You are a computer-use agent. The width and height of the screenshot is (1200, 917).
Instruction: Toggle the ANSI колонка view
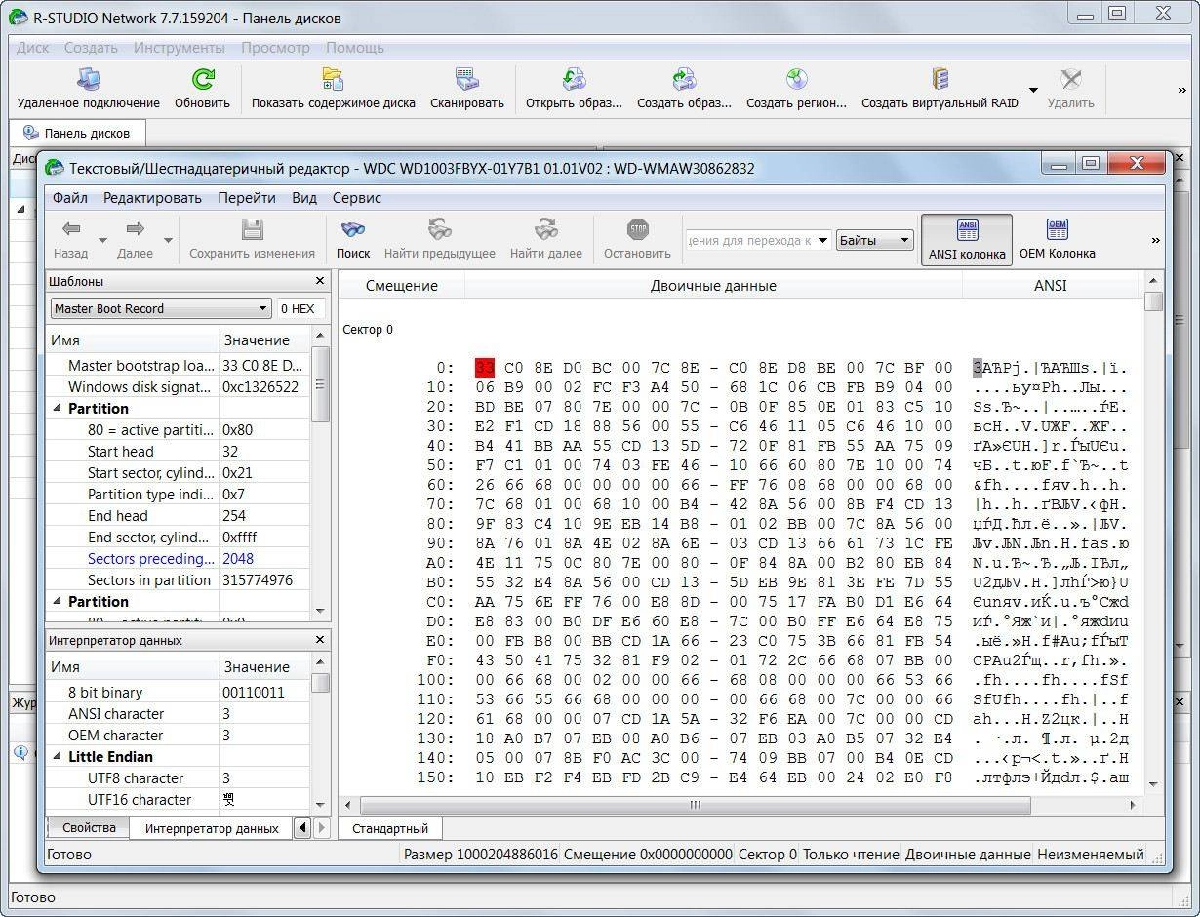pos(967,239)
